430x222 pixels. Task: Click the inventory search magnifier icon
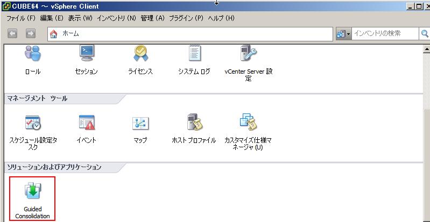coord(425,34)
